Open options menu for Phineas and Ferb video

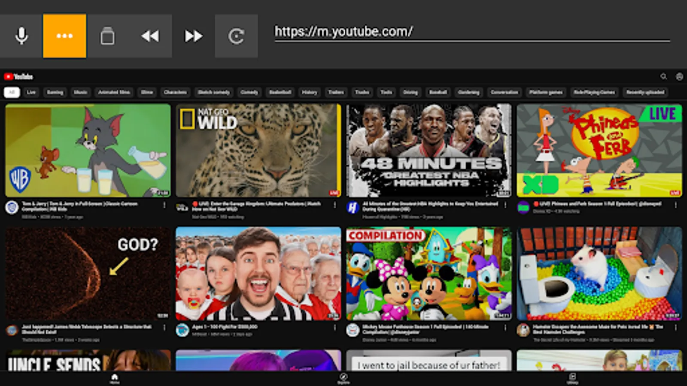point(676,205)
